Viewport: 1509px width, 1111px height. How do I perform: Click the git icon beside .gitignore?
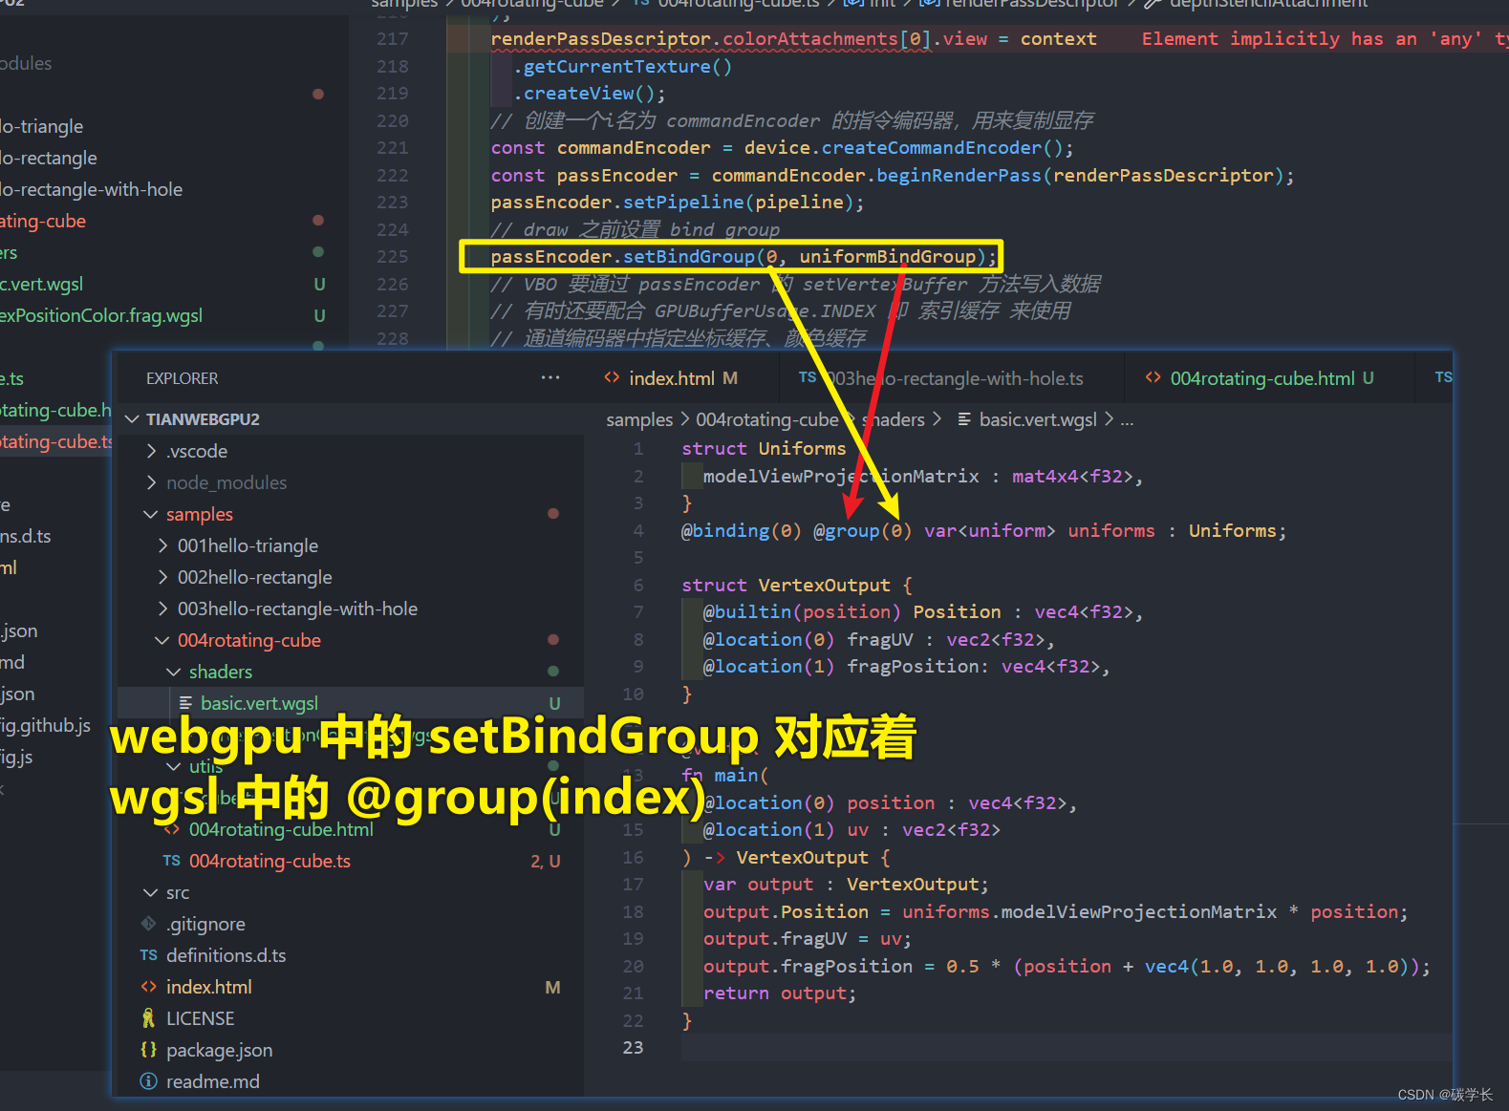tap(148, 924)
